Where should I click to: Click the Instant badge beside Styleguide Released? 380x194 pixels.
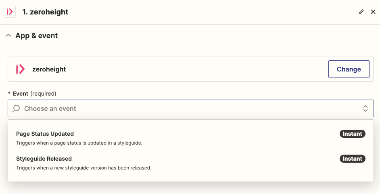[353, 159]
